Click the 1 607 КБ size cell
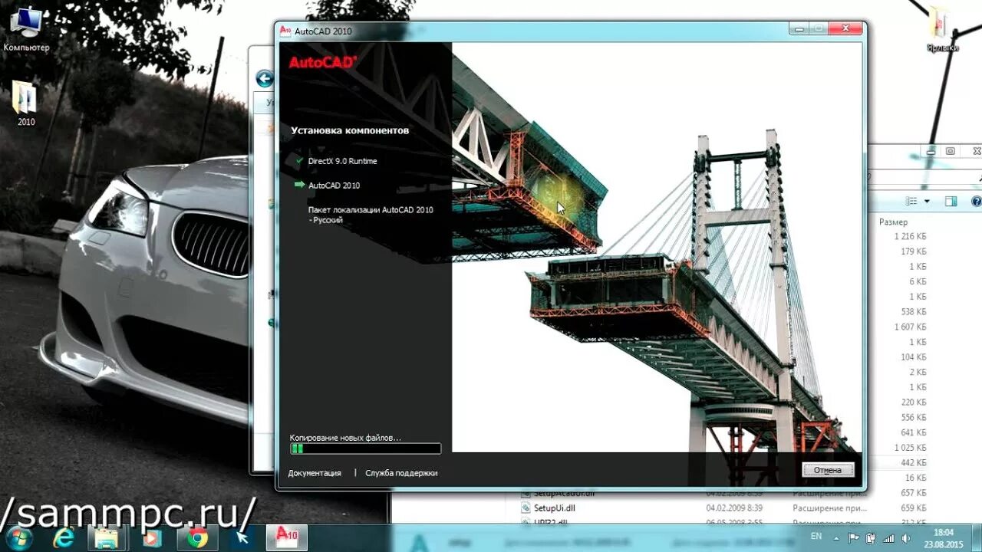The height and width of the screenshot is (552, 982). point(910,327)
